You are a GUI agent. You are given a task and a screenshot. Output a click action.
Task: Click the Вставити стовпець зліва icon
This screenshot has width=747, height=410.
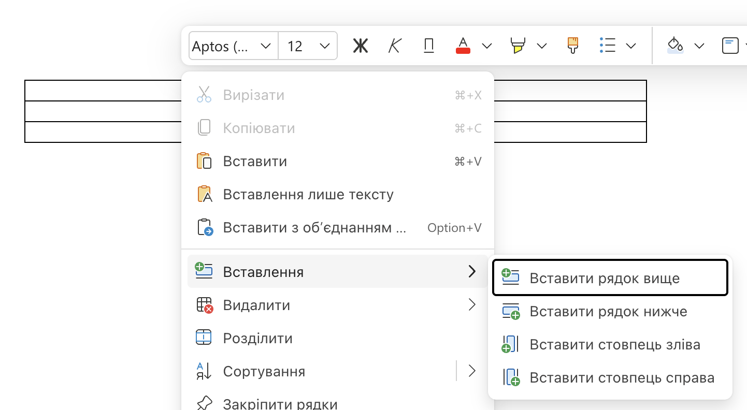click(510, 345)
